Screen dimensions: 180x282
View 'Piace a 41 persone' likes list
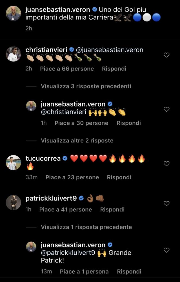(x=66, y=210)
